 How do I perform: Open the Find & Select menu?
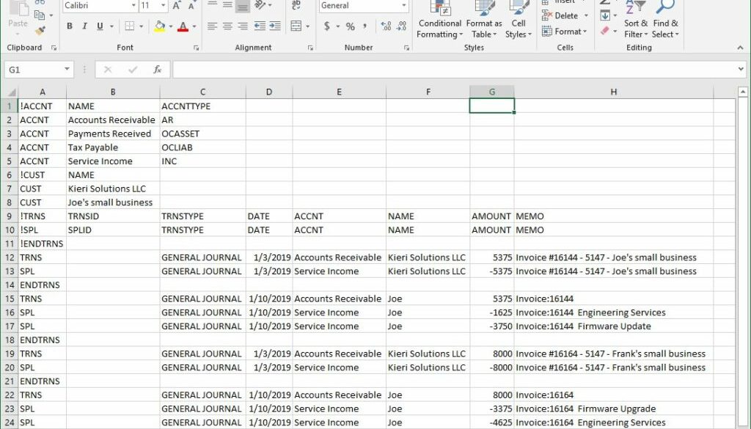click(x=665, y=19)
